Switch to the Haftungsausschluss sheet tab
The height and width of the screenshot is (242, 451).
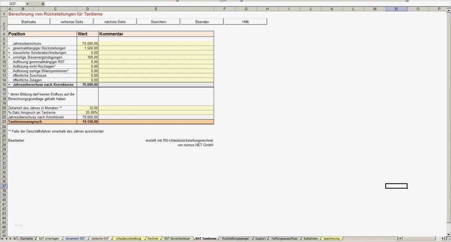point(284,239)
